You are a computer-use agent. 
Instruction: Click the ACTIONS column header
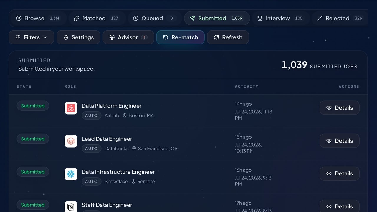(x=349, y=87)
